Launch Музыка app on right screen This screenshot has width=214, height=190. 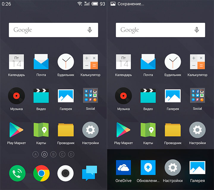pos(123,96)
